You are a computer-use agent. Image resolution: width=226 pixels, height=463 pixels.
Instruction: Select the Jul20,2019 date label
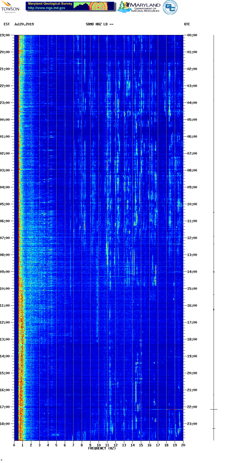[x=24, y=24]
